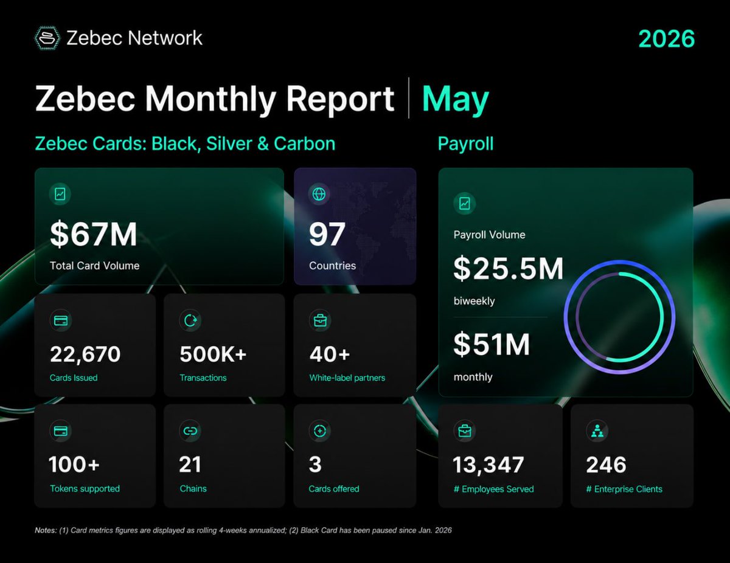Image resolution: width=730 pixels, height=563 pixels.
Task: Click the card icon above Tokens supported
Action: tap(61, 431)
